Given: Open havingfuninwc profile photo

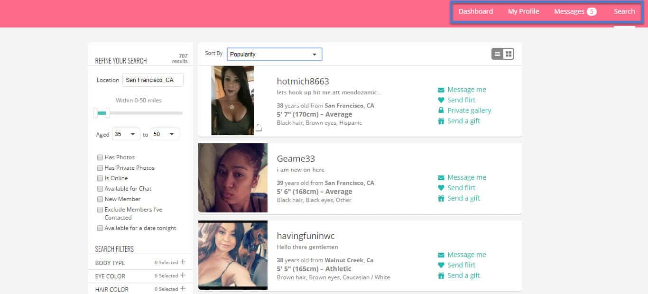Looking at the screenshot, I should (x=233, y=255).
